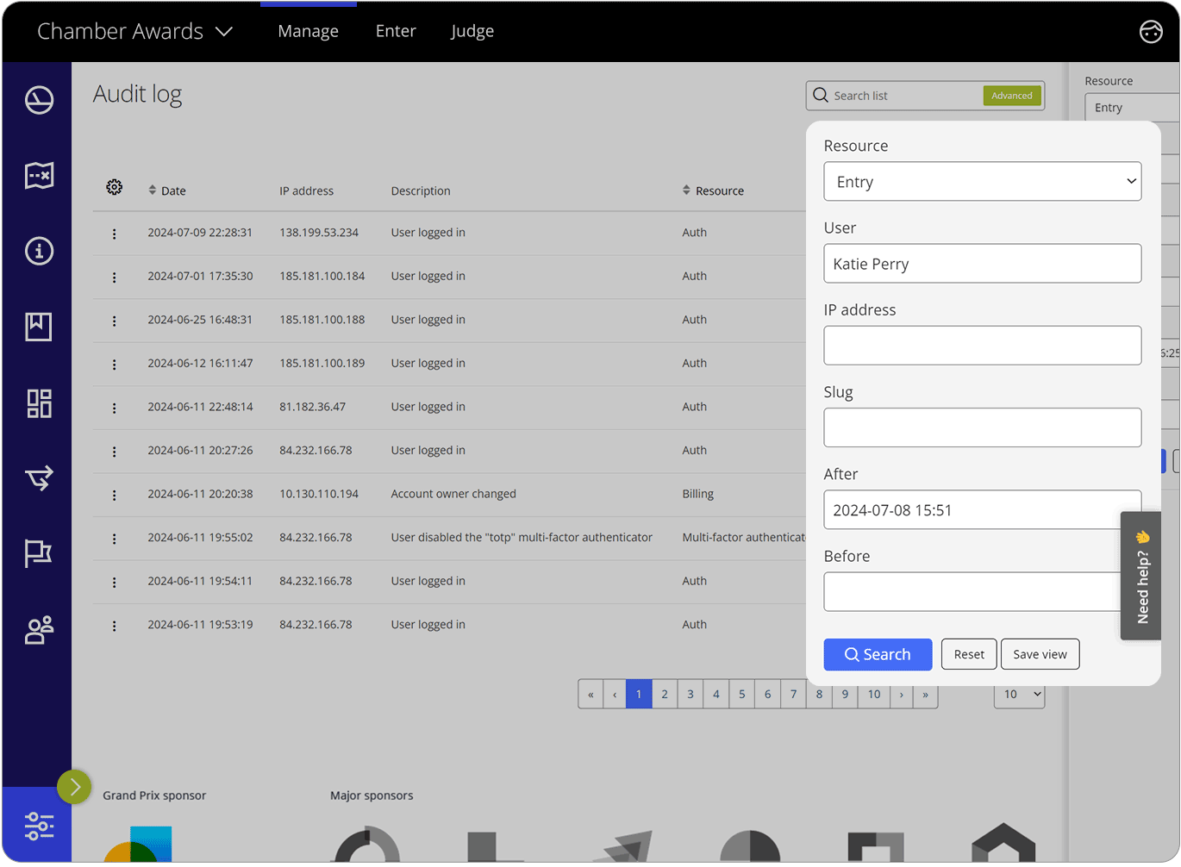Click the table column settings gear icon
Image resolution: width=1181 pixels, height=867 pixels.
114,188
